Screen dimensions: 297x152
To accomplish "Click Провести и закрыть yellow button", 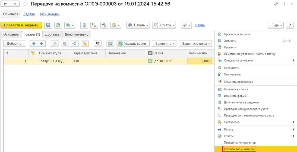I will pyautogui.click(x=21, y=25).
